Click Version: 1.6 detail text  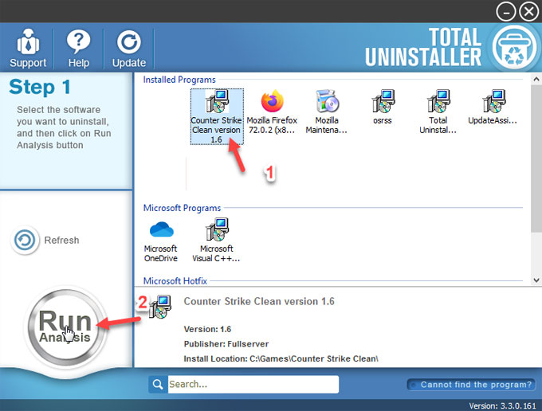(207, 329)
